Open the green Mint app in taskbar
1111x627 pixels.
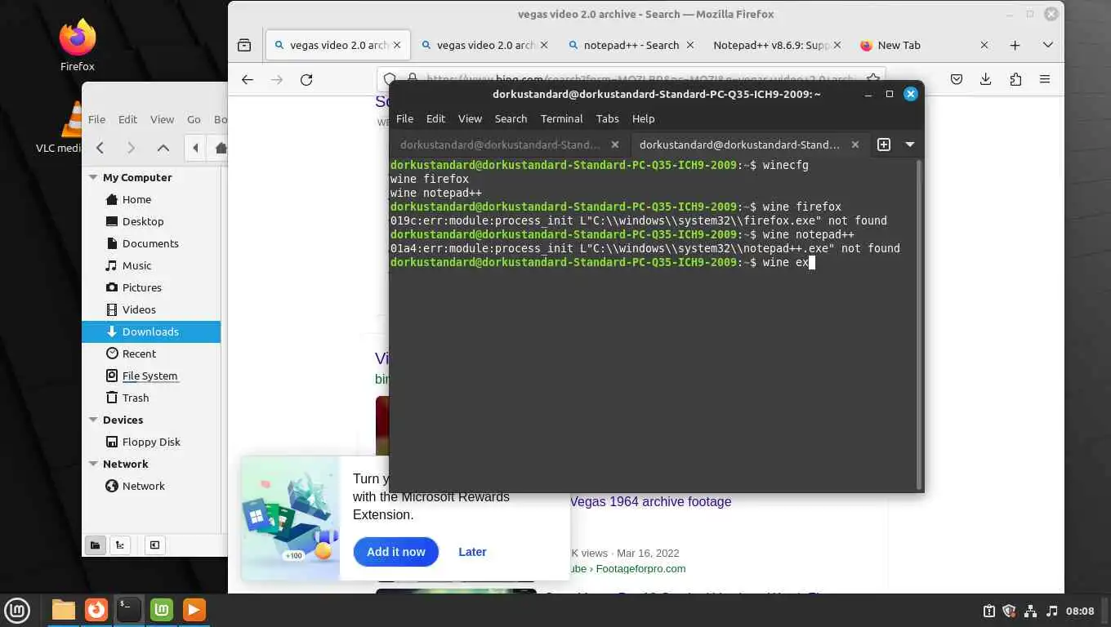coord(162,610)
